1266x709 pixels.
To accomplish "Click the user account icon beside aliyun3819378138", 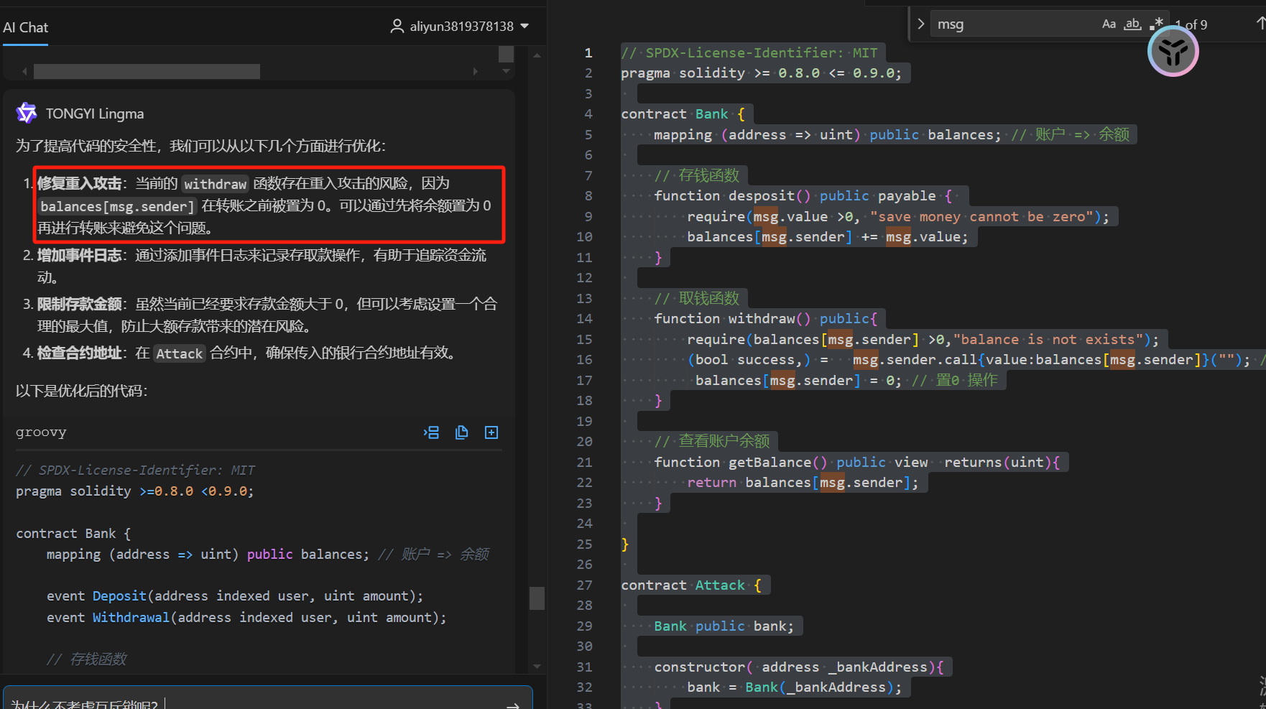I will [x=397, y=27].
